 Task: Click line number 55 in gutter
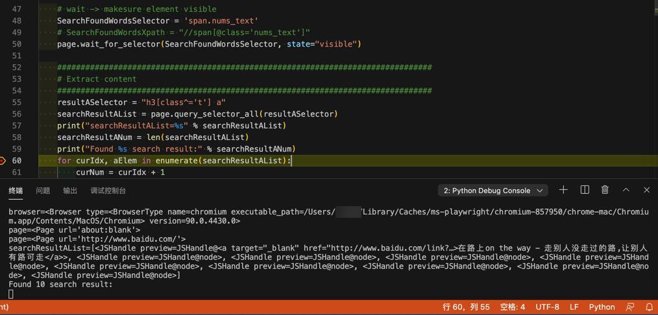coord(17,102)
